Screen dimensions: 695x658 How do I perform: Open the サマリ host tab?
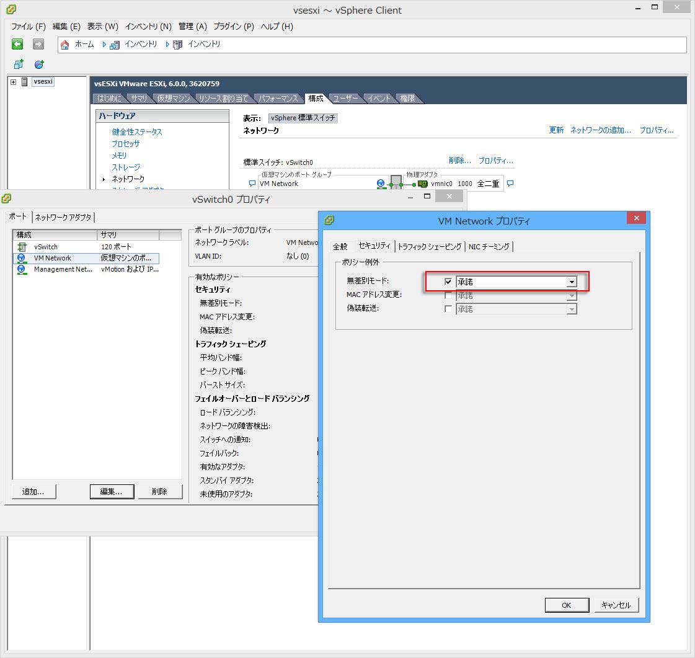tap(139, 99)
